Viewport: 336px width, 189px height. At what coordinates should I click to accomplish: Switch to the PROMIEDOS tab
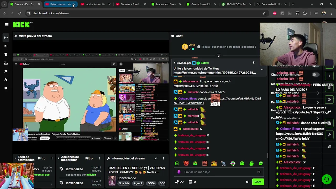click(236, 4)
